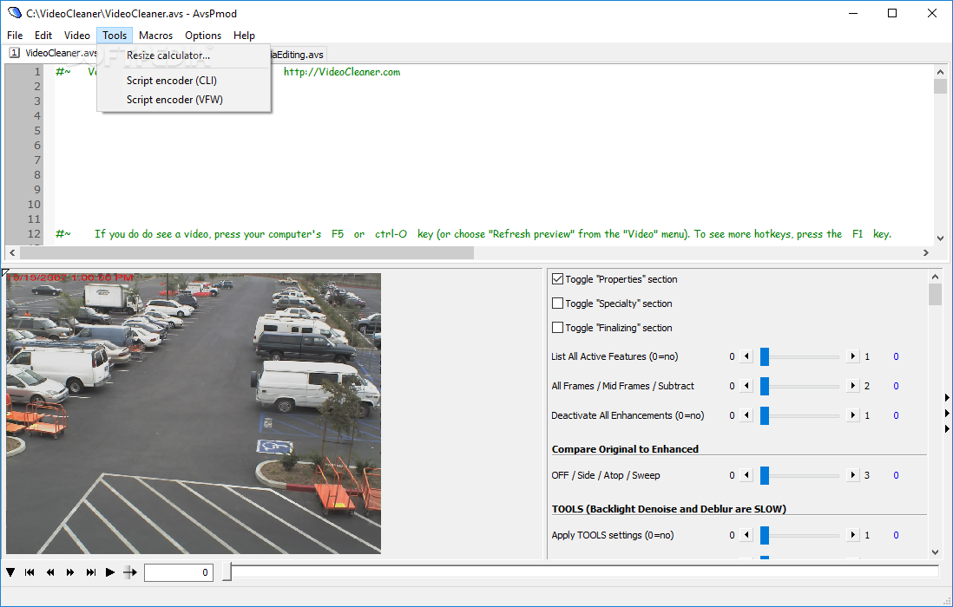Click line number 12 in the gutter
This screenshot has width=953, height=607.
point(34,234)
